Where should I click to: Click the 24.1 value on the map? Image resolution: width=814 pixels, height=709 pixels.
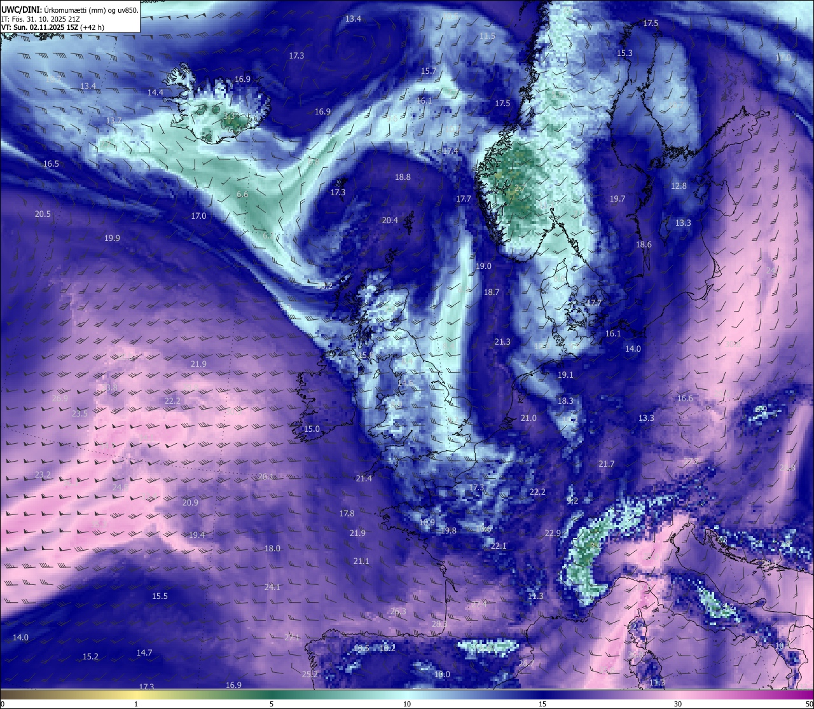(272, 588)
